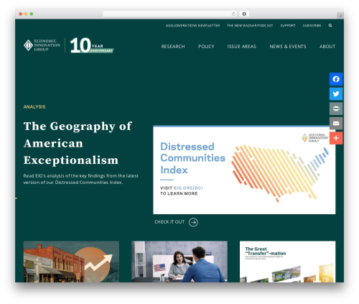Image resolution: width=359 pixels, height=304 pixels.
Task: Open the office meeting photo thumbnail
Action: point(179,262)
